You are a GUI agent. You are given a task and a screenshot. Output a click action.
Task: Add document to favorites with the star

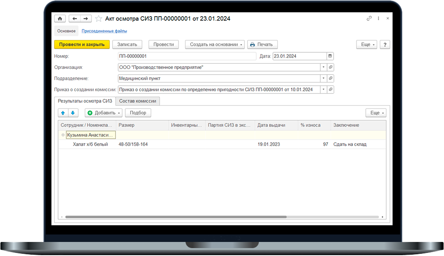[x=98, y=19]
